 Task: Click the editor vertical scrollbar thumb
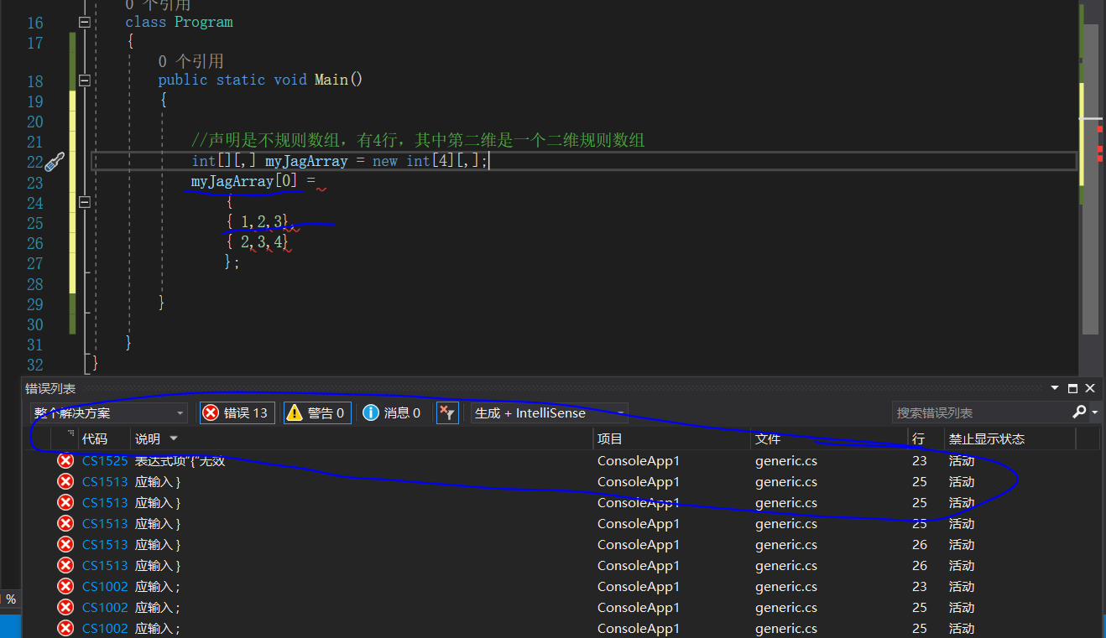click(1090, 179)
